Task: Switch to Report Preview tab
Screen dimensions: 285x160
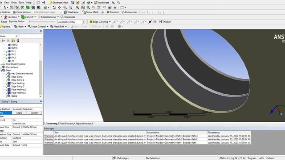Action: coord(83,124)
